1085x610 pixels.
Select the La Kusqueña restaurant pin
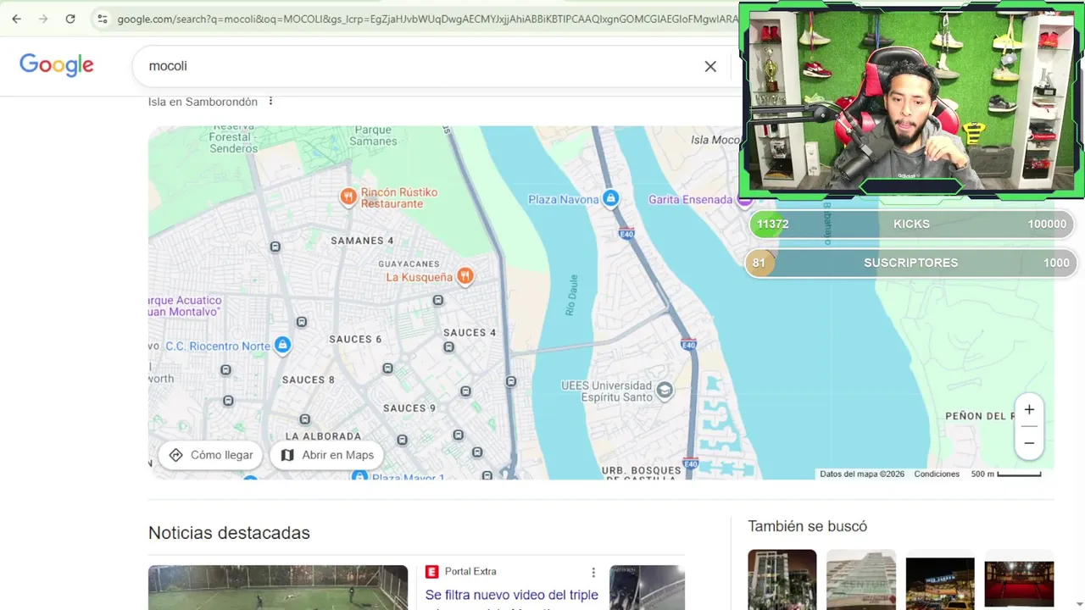[x=465, y=276]
